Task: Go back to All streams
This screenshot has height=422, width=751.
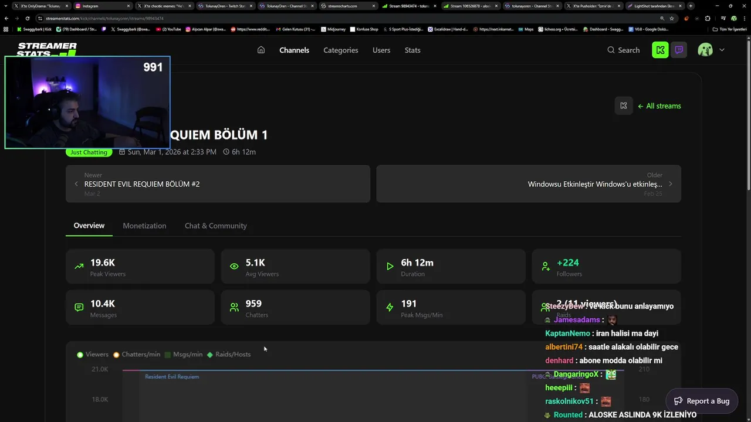Action: point(659,106)
